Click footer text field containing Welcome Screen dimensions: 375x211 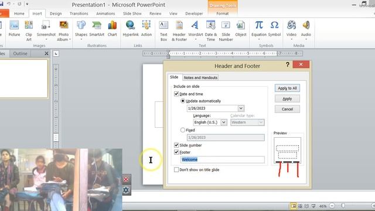223,159
